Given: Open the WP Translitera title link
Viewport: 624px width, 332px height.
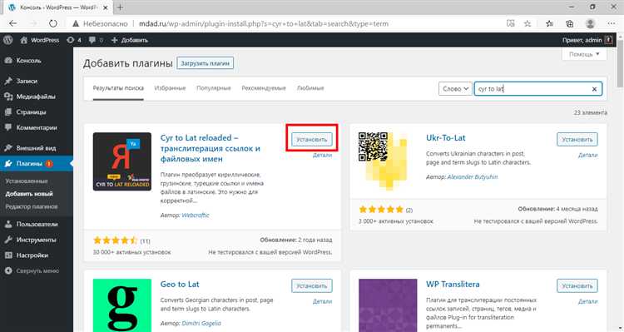Looking at the screenshot, I should point(453,285).
